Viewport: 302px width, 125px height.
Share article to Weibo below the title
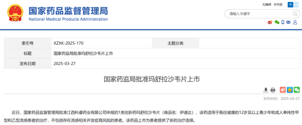click(283, 90)
